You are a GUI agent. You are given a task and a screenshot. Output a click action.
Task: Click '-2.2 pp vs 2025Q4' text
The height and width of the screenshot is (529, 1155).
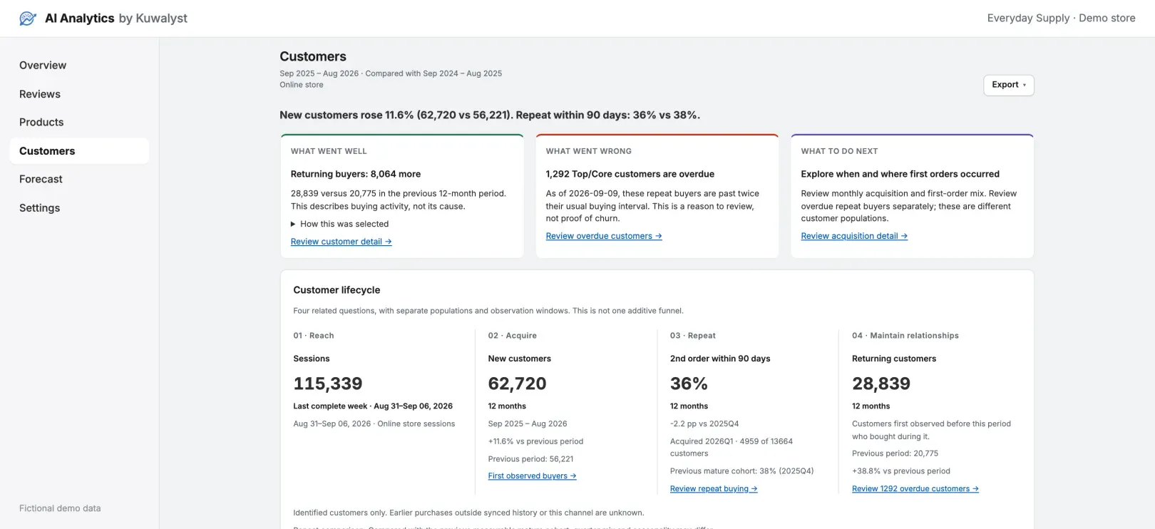coord(704,423)
